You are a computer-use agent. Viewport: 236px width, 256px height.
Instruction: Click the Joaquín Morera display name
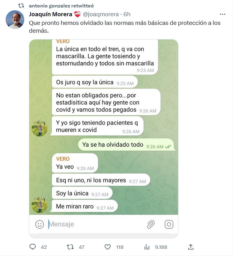coord(51,14)
